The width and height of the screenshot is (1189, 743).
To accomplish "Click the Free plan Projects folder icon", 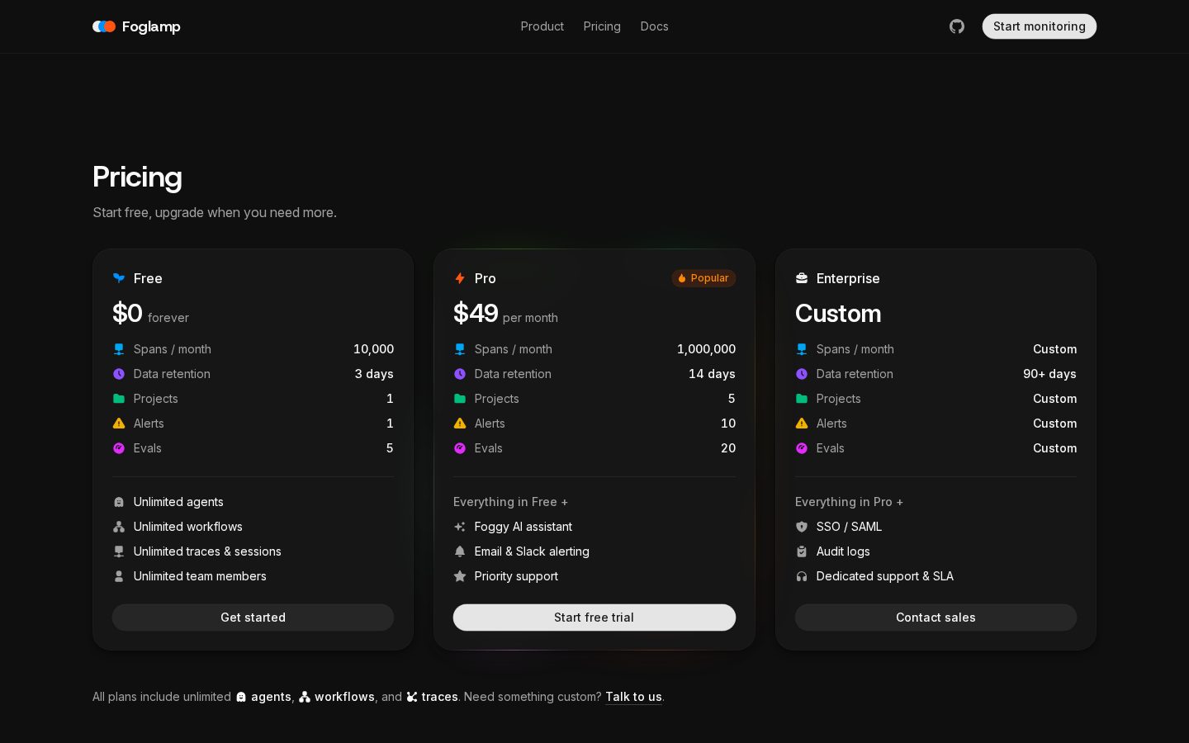I will (119, 399).
